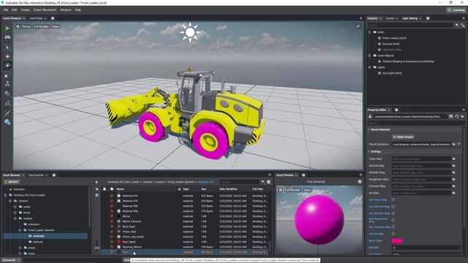468x263 pixels.
Task: Toggle favorite marker on Mirror_Chrome material row
Action: (112, 221)
